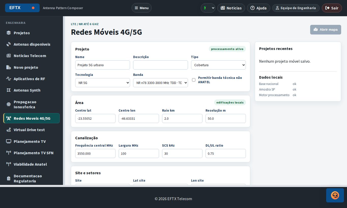Click the Resolução m field
This screenshot has width=347, height=208.
click(226, 118)
